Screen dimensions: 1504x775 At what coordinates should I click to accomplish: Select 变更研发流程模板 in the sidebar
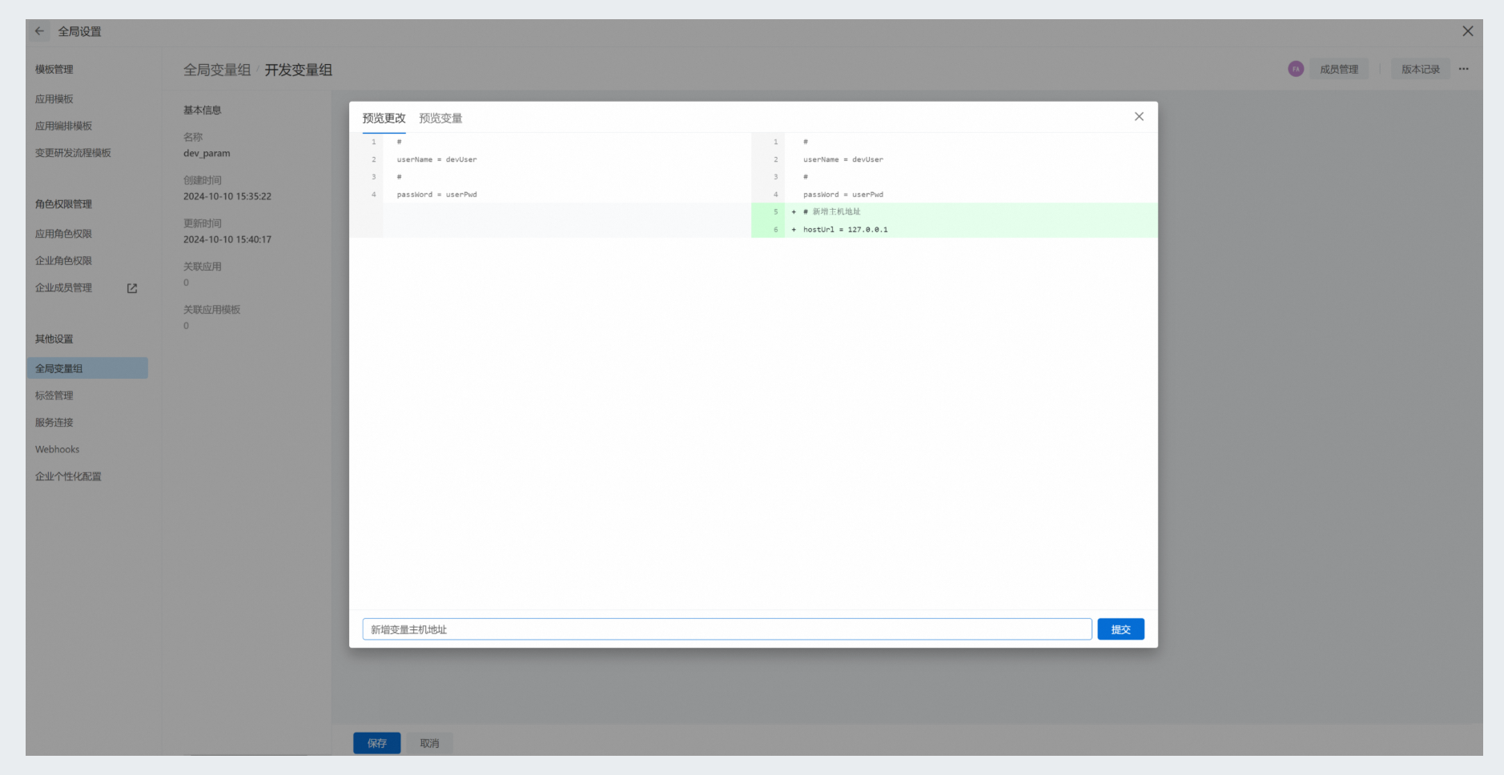coord(73,153)
